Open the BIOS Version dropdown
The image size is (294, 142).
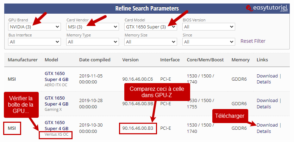tap(209, 27)
